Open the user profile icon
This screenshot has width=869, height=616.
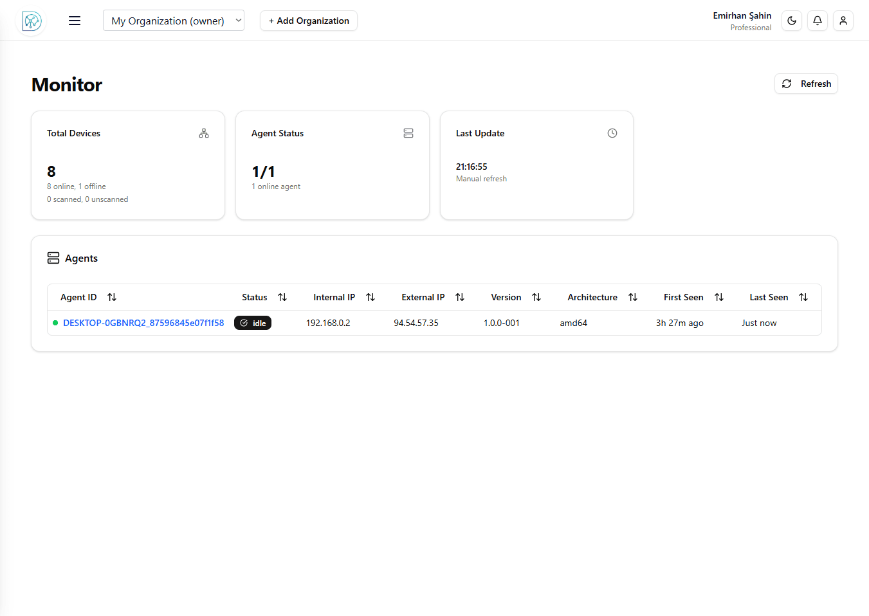[843, 21]
